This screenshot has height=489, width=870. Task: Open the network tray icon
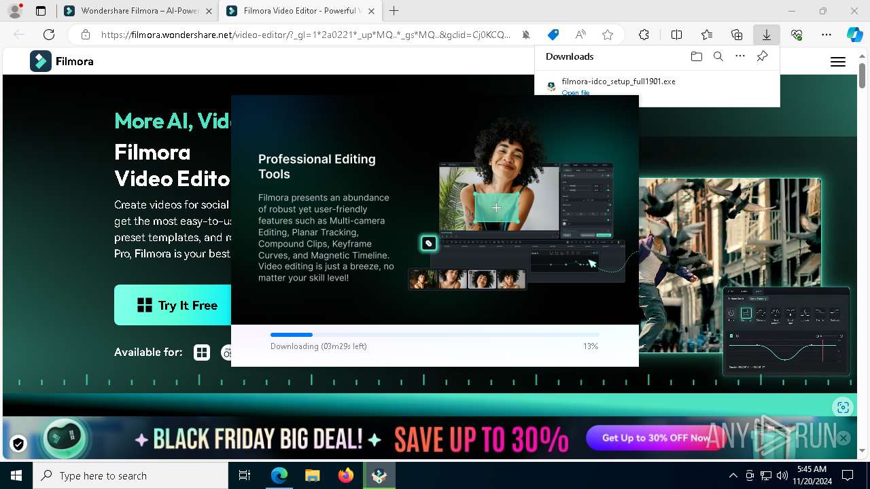(766, 475)
